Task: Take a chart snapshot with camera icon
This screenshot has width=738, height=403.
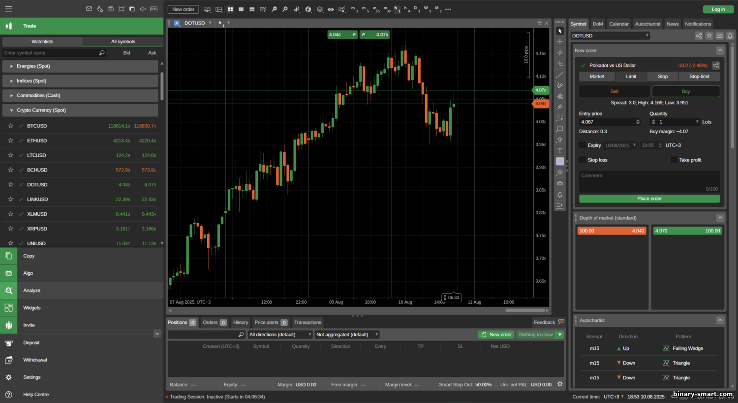Action: [x=560, y=183]
